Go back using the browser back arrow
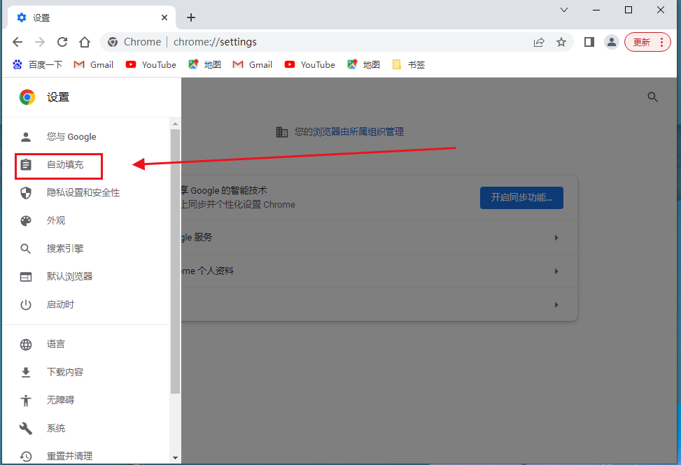The width and height of the screenshot is (681, 465). 17,42
